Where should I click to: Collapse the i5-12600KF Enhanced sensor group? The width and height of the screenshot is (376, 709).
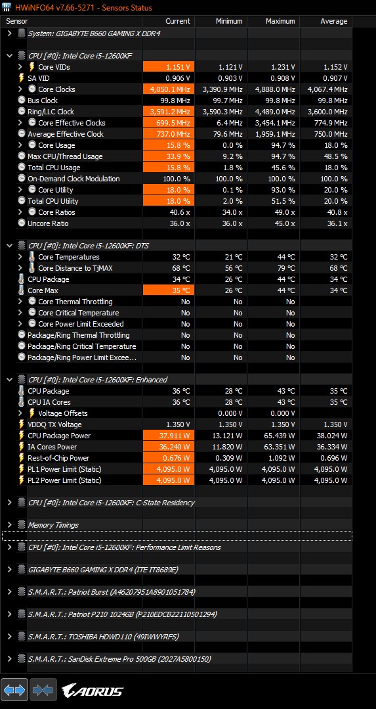tap(9, 380)
